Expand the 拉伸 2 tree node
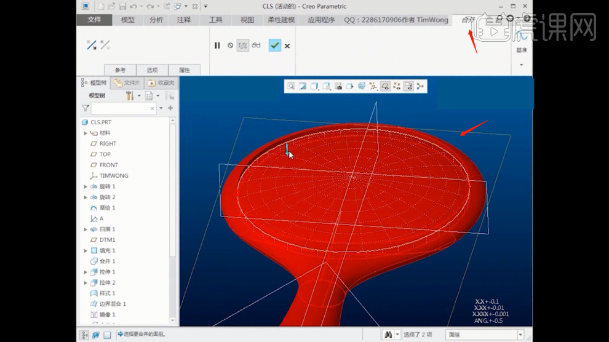This screenshot has height=342, width=609. point(86,283)
